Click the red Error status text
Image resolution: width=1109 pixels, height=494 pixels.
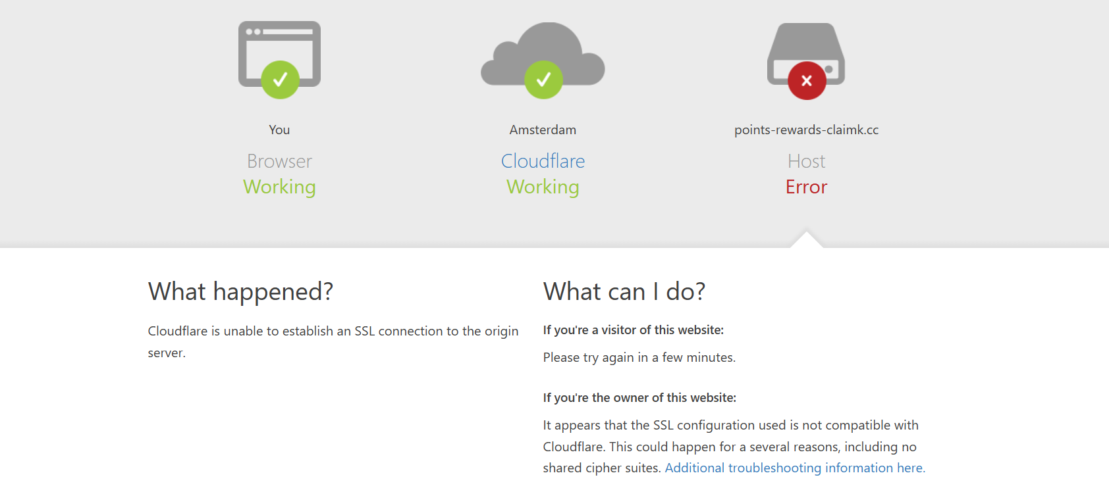pos(806,187)
